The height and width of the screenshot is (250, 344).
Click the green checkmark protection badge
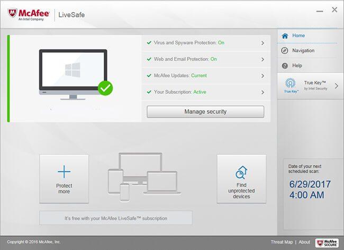click(x=105, y=88)
